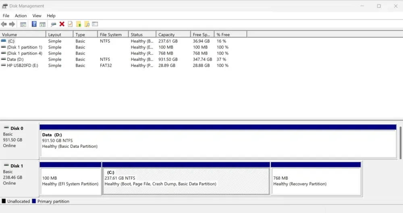Sort by the Capacity column header
The image size is (403, 213).
coord(173,34)
